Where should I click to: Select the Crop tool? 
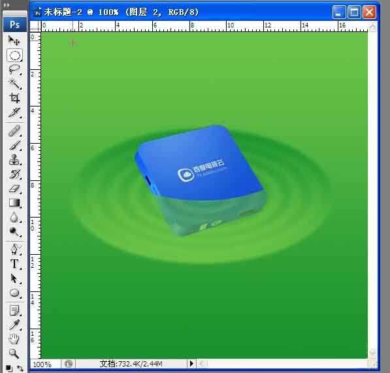(14, 98)
